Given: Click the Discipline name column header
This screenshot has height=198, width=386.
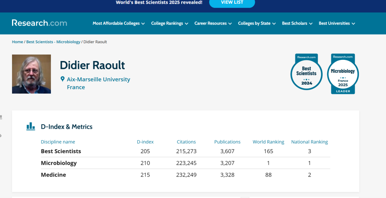Looking at the screenshot, I should pos(58,142).
